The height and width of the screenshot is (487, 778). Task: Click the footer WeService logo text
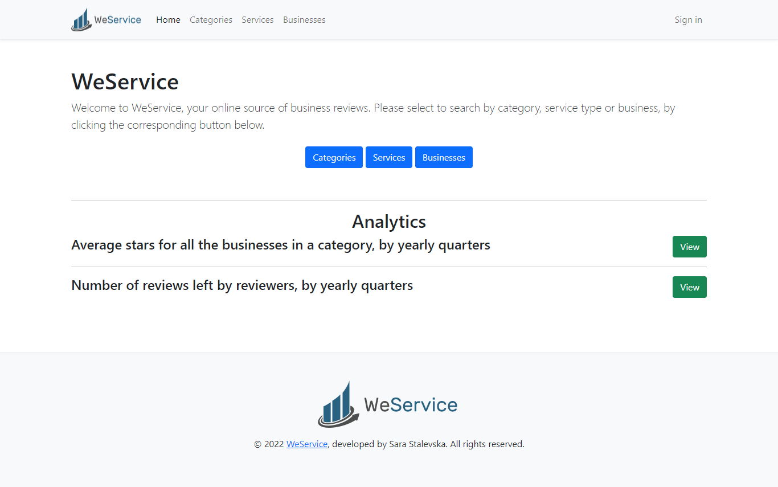point(411,405)
